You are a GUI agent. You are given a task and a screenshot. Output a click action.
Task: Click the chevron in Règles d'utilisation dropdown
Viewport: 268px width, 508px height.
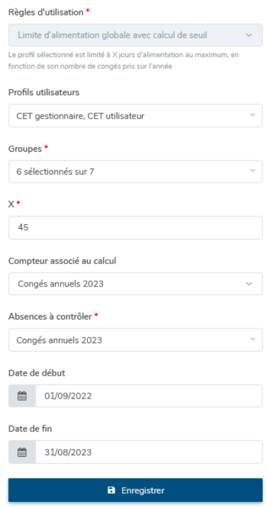[249, 35]
